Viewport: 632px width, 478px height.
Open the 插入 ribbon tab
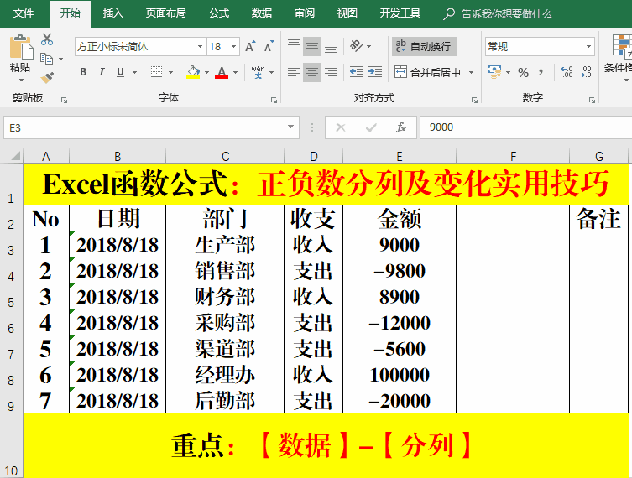point(112,13)
